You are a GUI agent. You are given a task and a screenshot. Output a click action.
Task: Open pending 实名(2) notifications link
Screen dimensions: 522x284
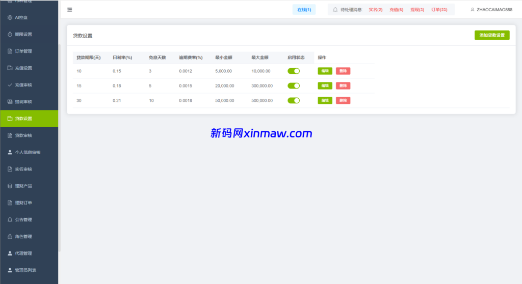tap(376, 10)
